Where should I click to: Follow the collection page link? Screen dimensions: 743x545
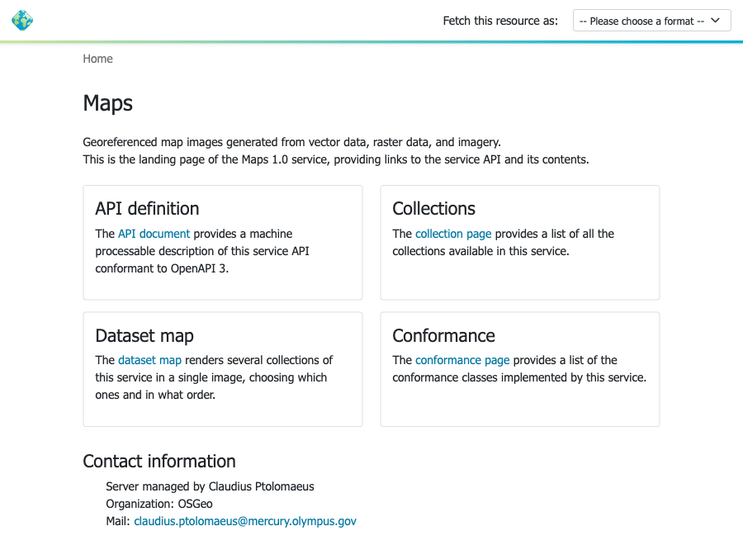tap(453, 234)
